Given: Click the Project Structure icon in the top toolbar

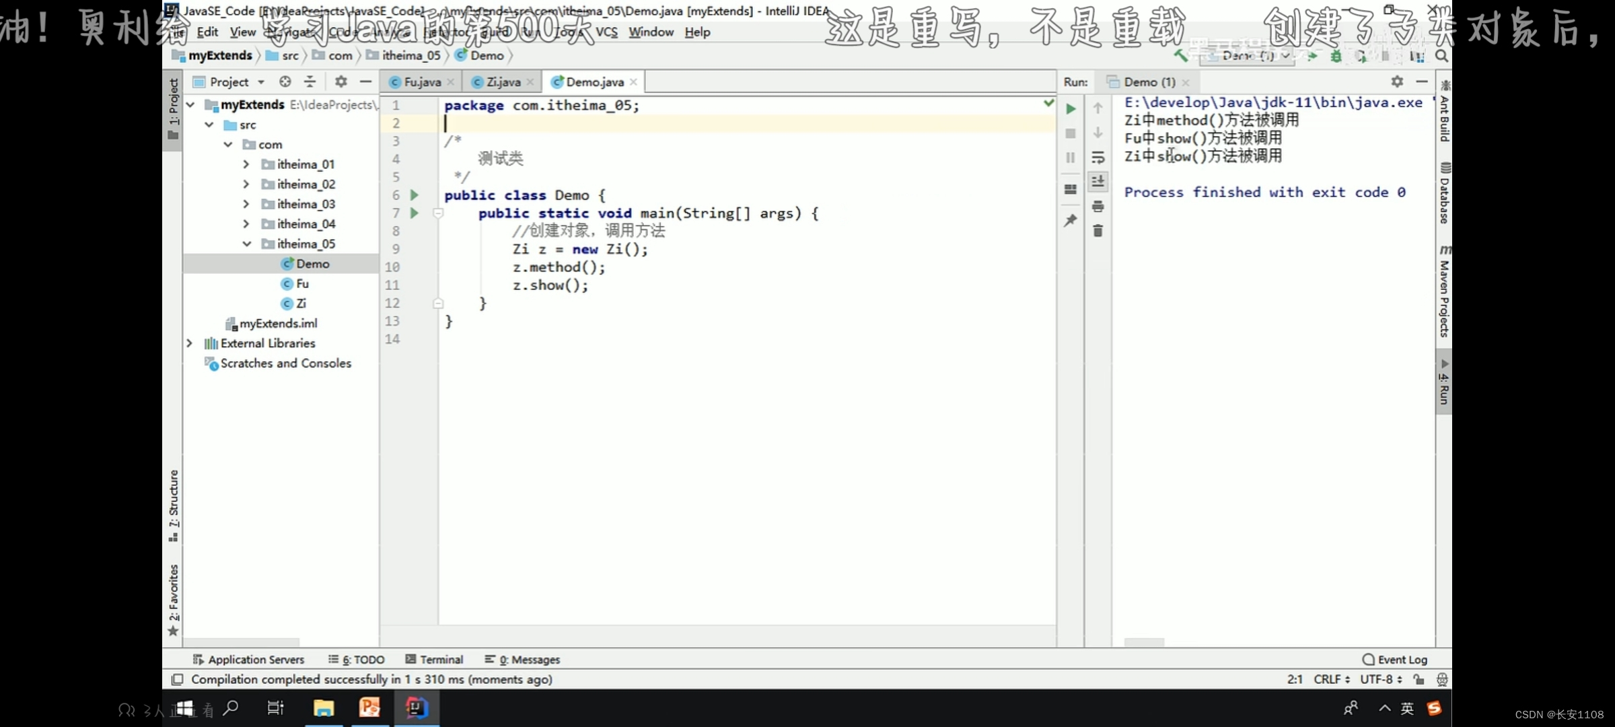Looking at the screenshot, I should coord(1416,56).
